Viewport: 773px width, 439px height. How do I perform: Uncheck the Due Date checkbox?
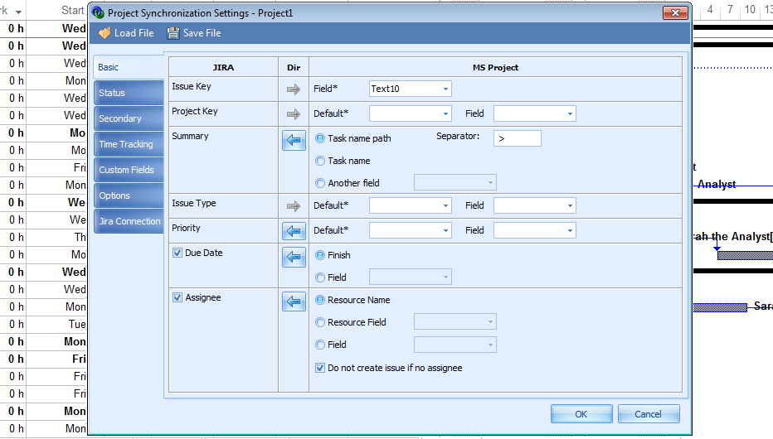pos(177,253)
